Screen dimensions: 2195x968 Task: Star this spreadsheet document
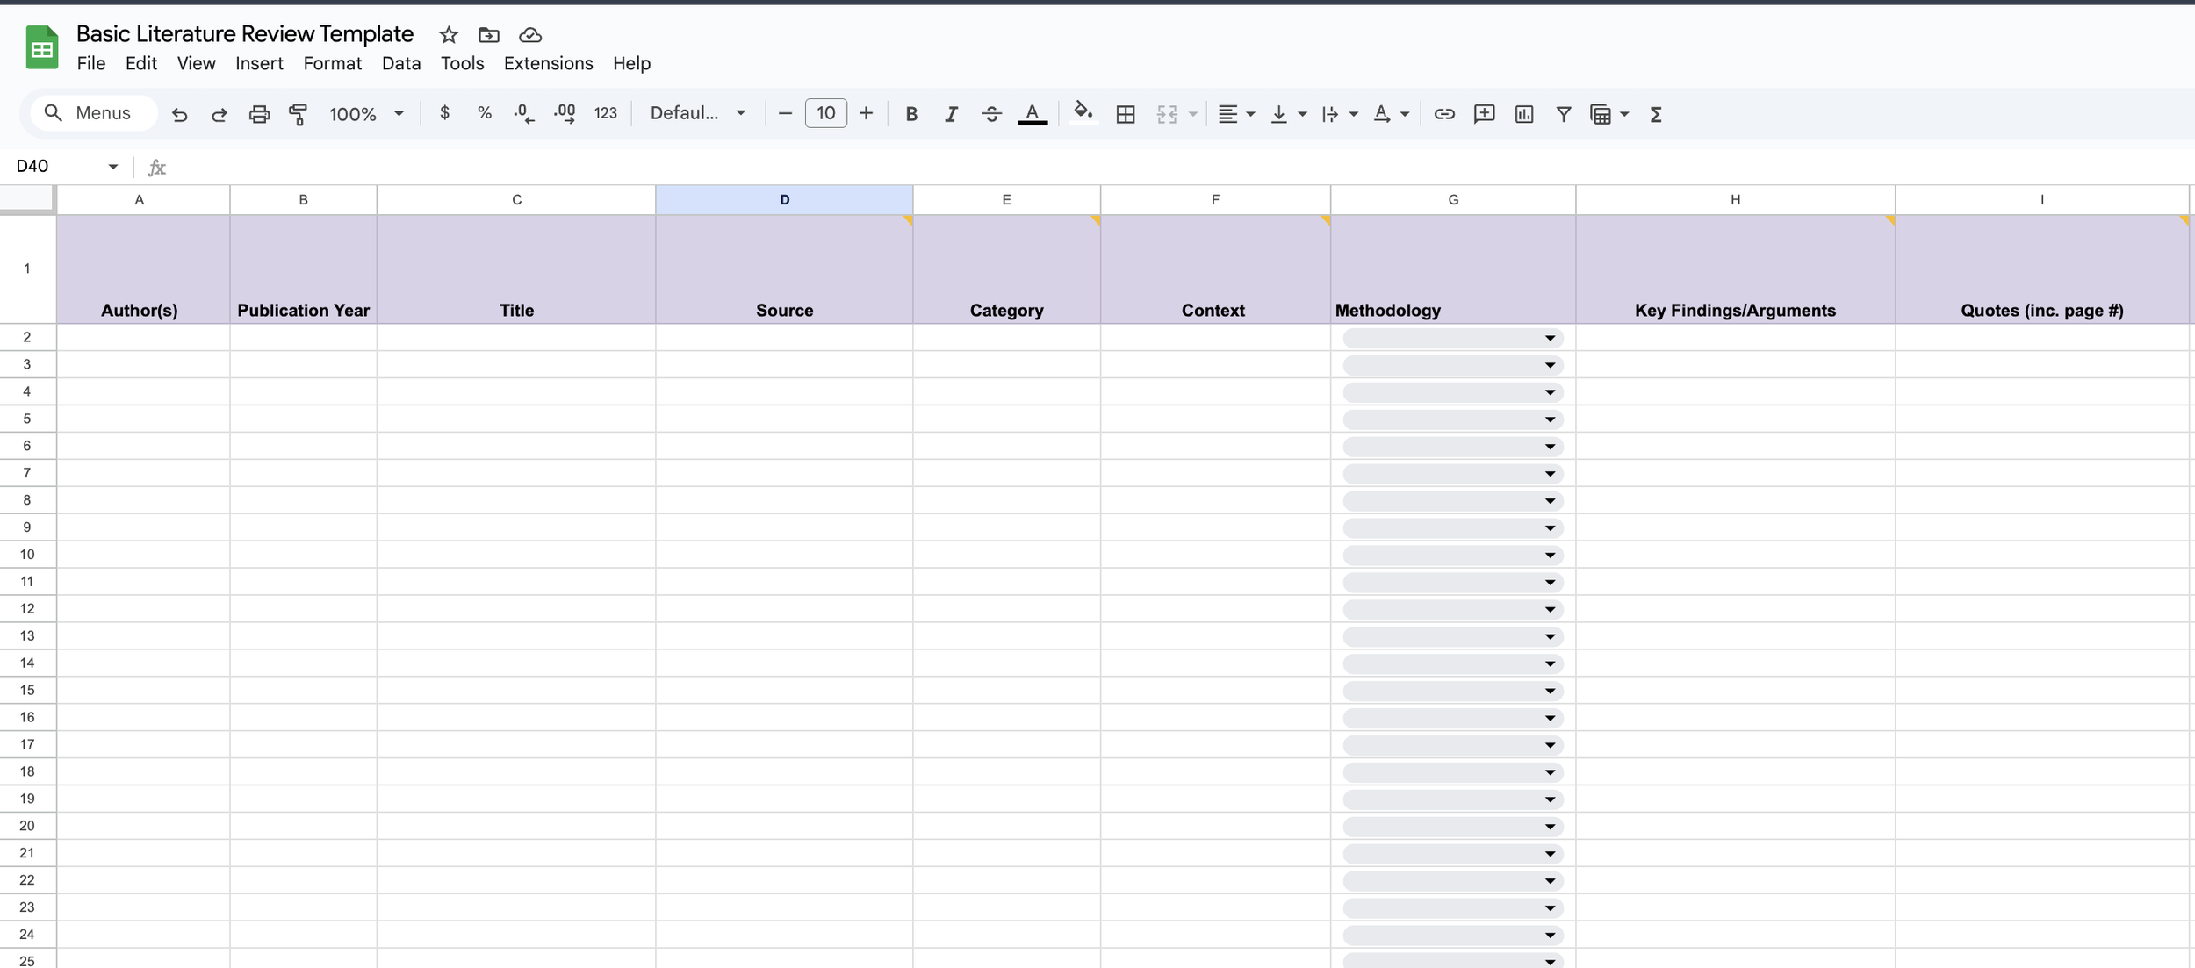(x=449, y=35)
